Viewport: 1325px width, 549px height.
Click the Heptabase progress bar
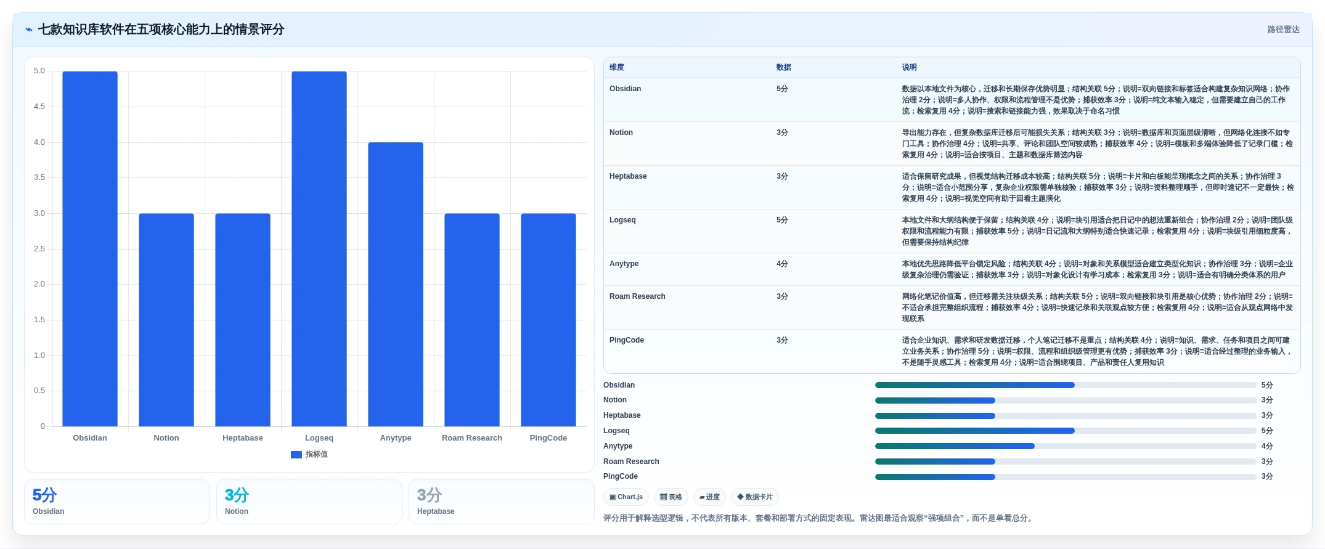(x=1066, y=416)
